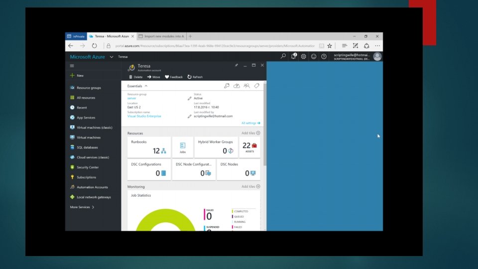Toggle the hamburger menu in sidebar
Screen dimensions: 478x269
tap(72, 66)
